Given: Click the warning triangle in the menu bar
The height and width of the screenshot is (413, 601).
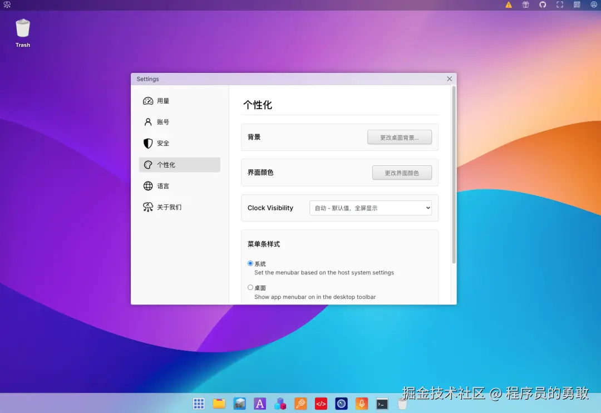Looking at the screenshot, I should [508, 4].
